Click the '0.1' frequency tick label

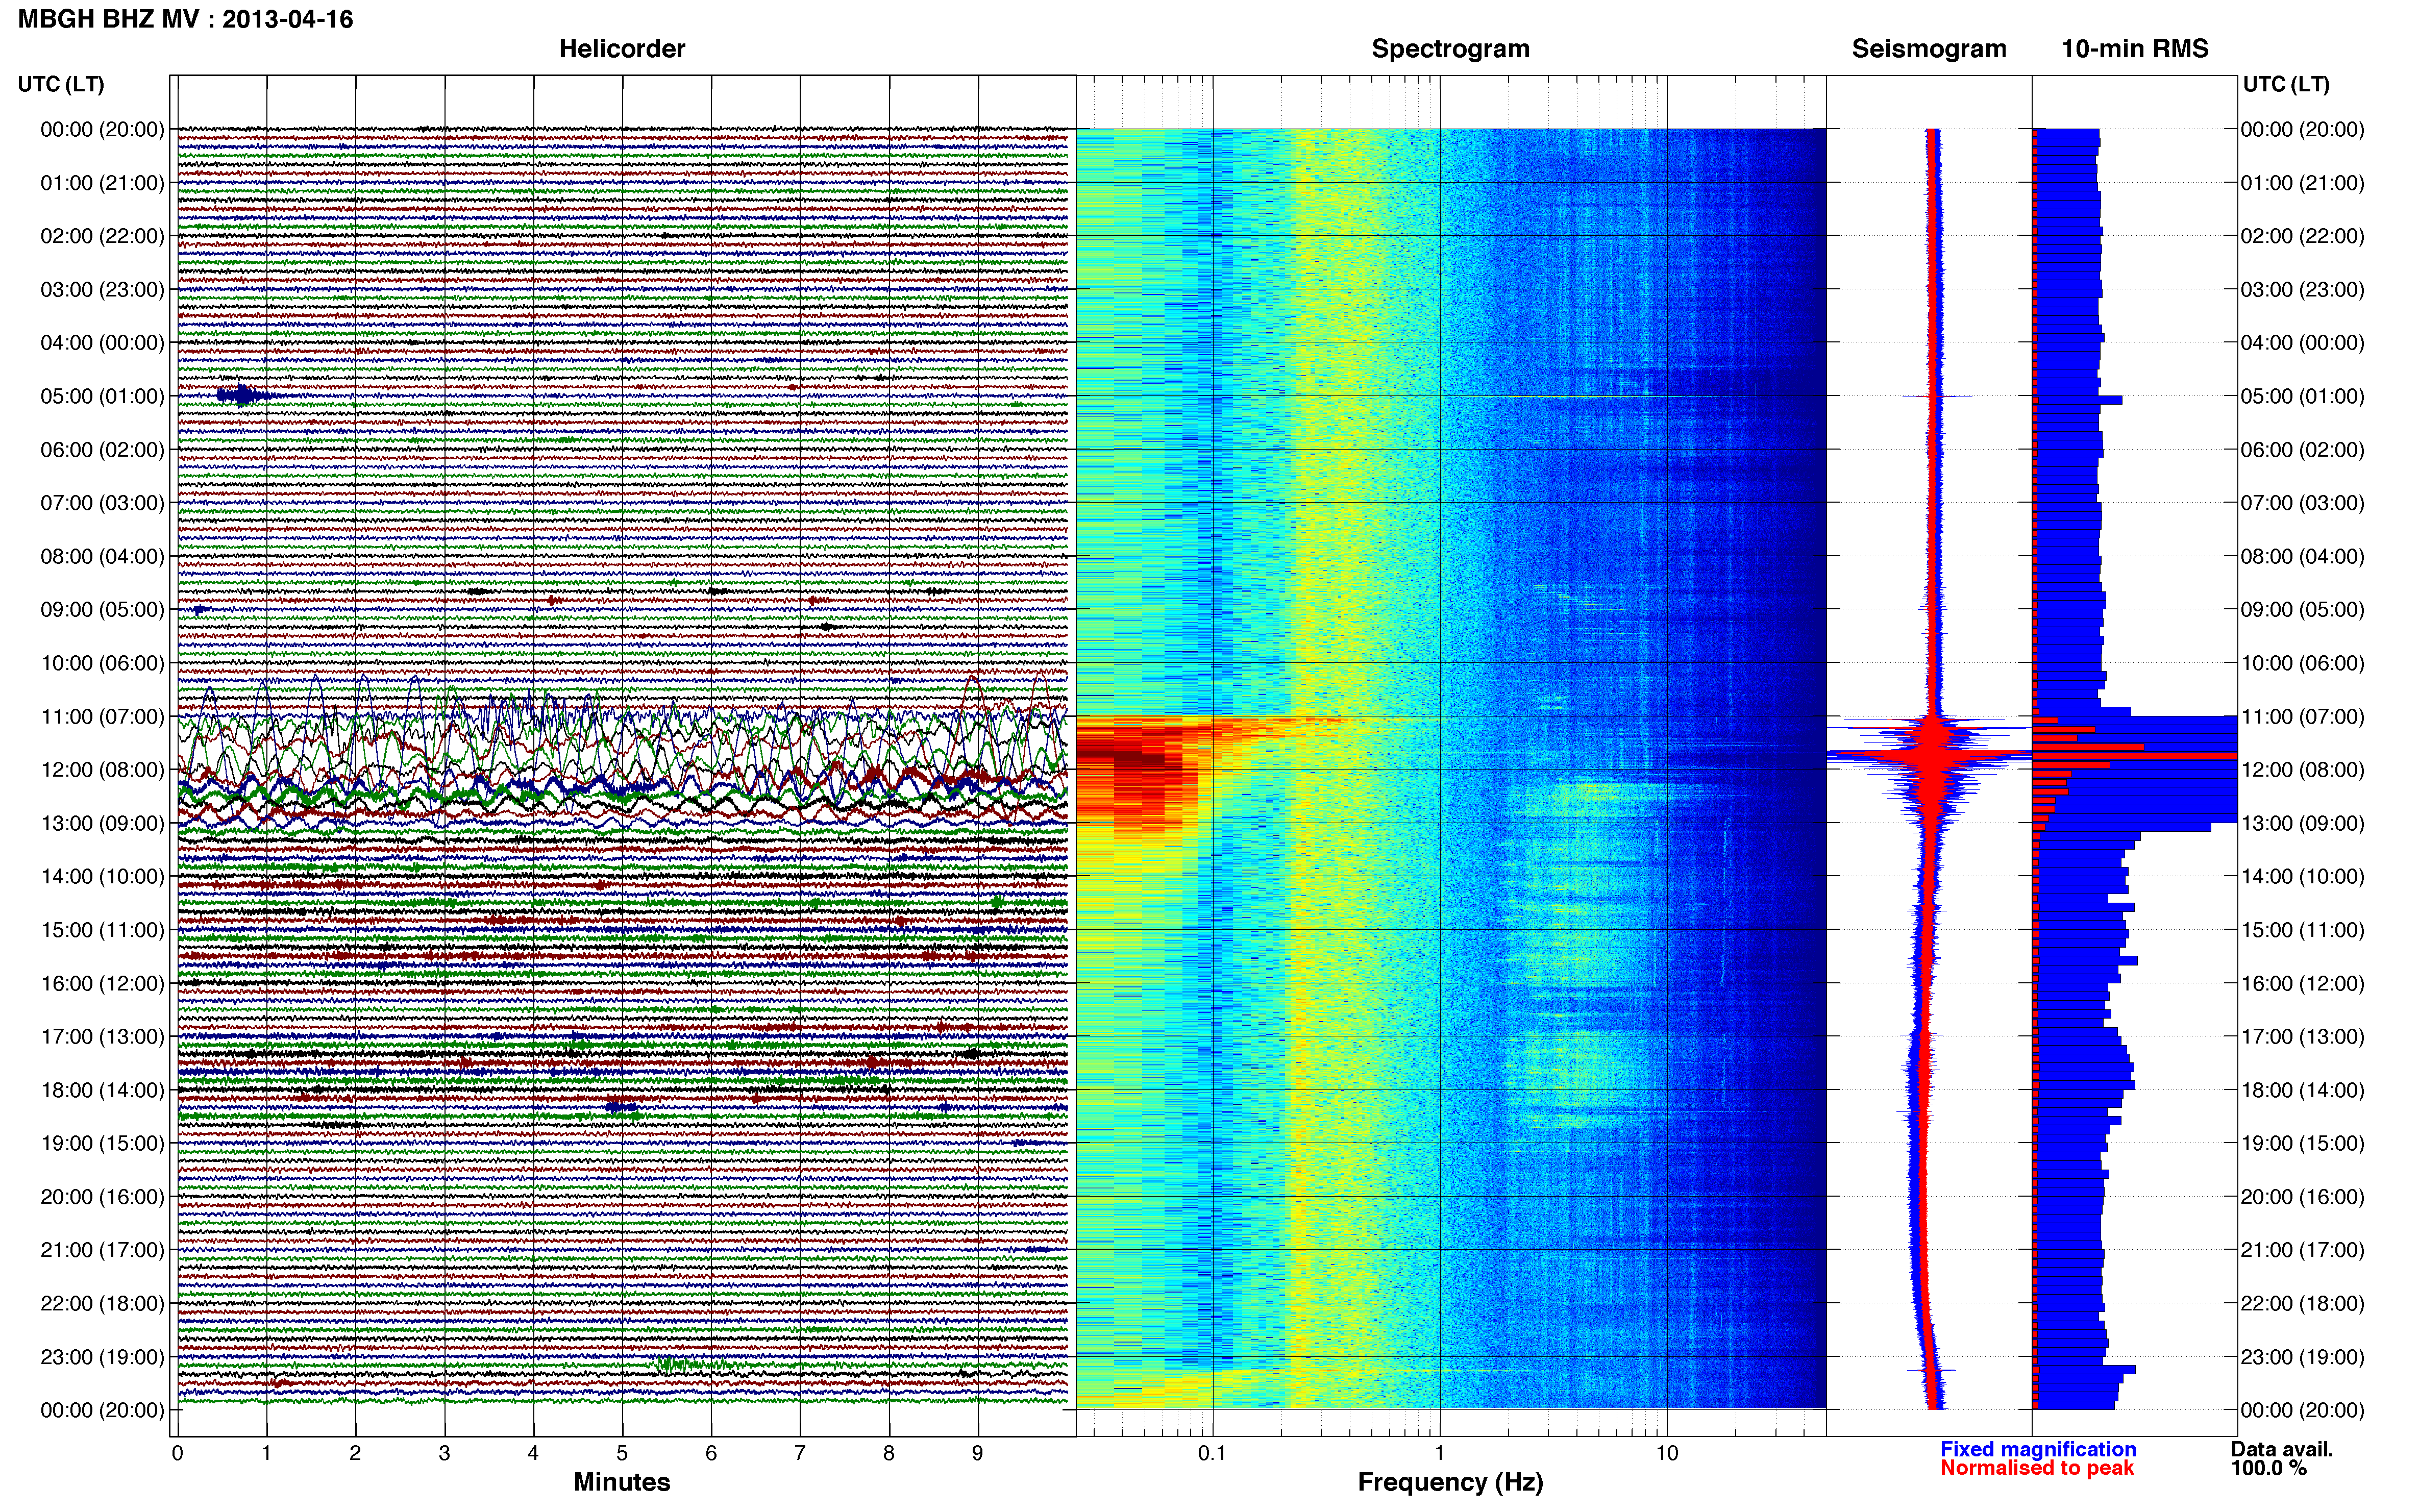tap(1212, 1453)
